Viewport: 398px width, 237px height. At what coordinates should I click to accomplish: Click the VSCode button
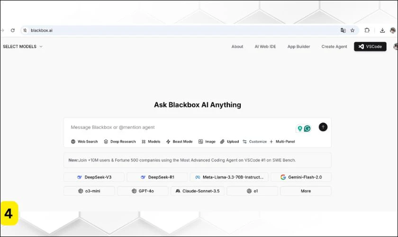coord(370,46)
